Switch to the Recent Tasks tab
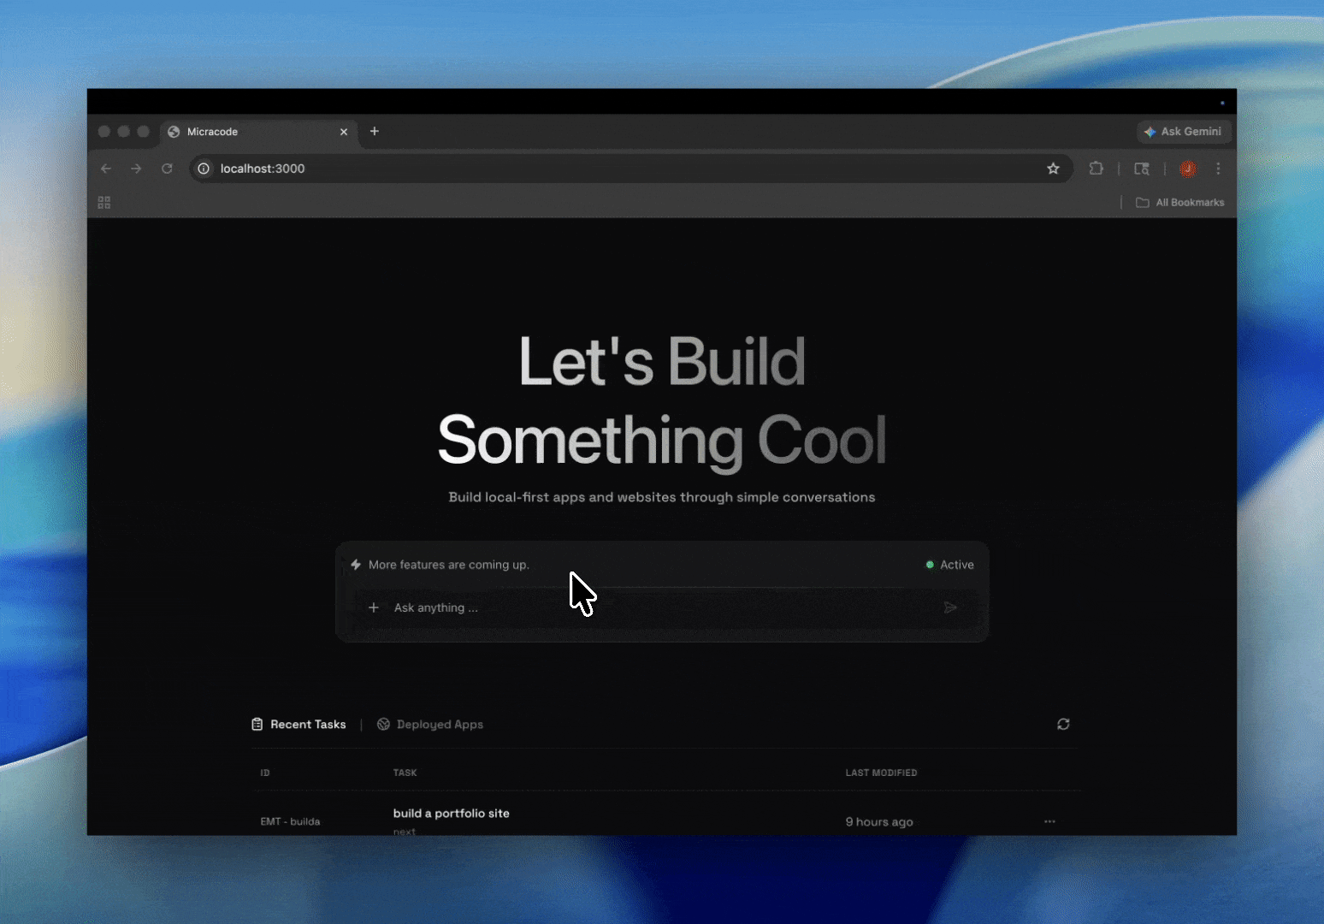This screenshot has height=924, width=1324. [298, 725]
